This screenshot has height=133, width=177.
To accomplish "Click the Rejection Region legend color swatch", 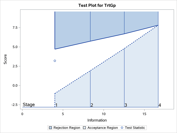I will tap(50, 128).
